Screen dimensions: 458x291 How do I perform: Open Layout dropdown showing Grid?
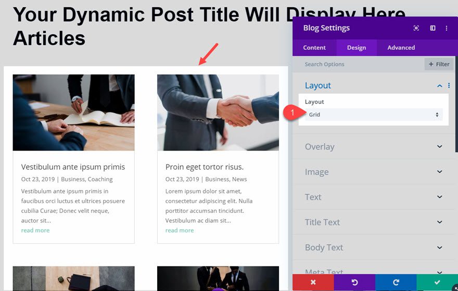point(374,115)
